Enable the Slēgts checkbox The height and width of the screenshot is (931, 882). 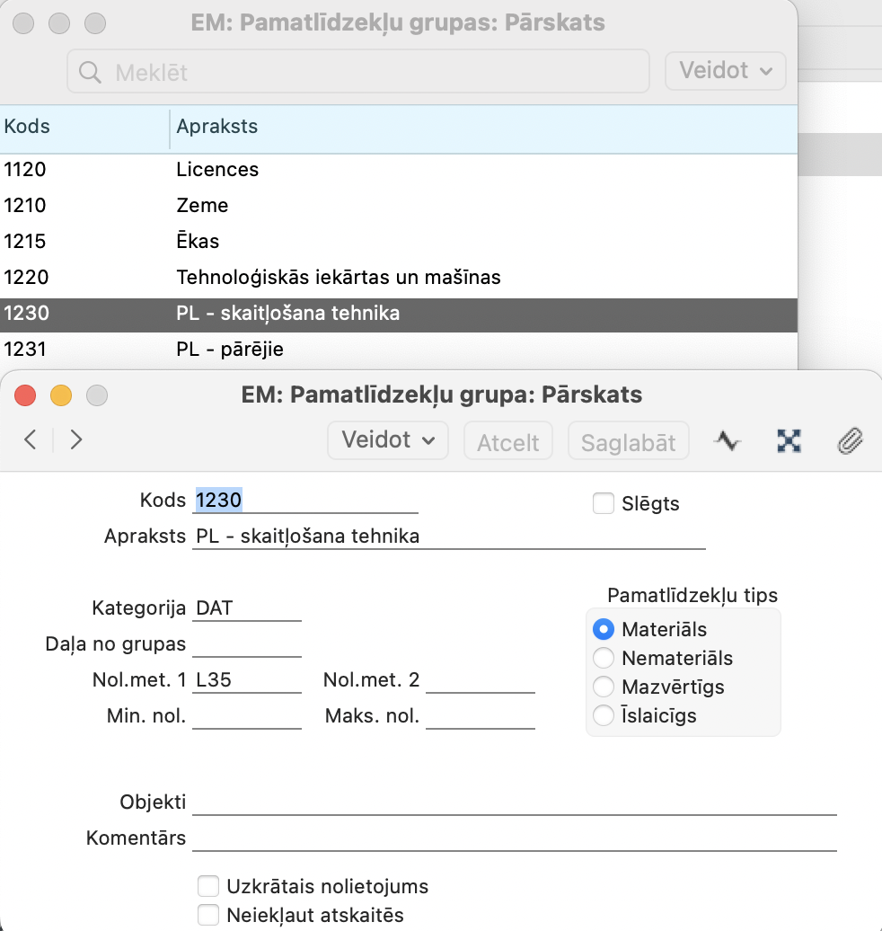click(x=604, y=504)
